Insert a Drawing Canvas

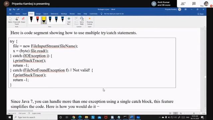(90, 21)
